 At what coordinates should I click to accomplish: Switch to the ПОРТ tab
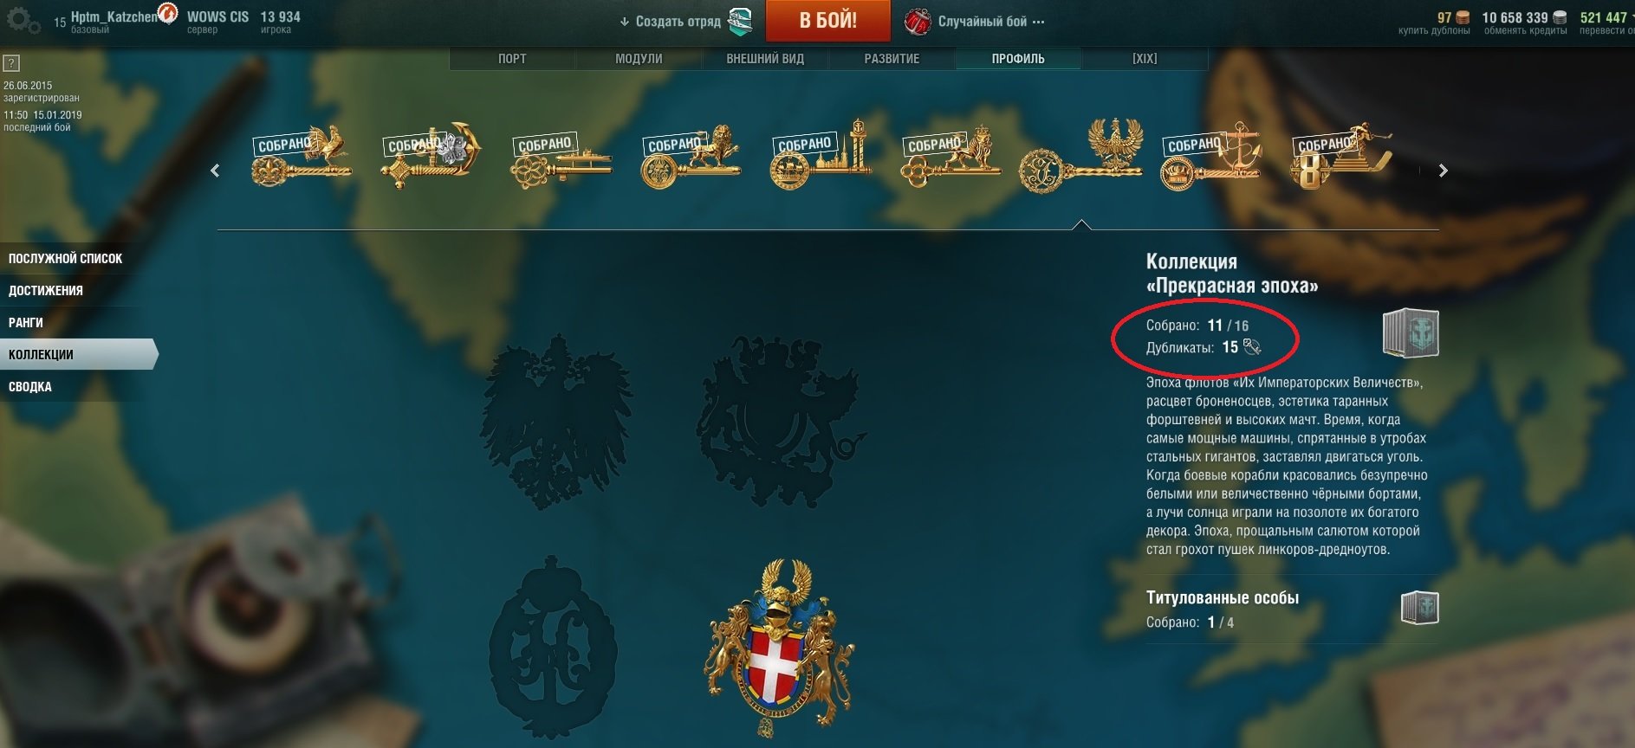pos(512,59)
